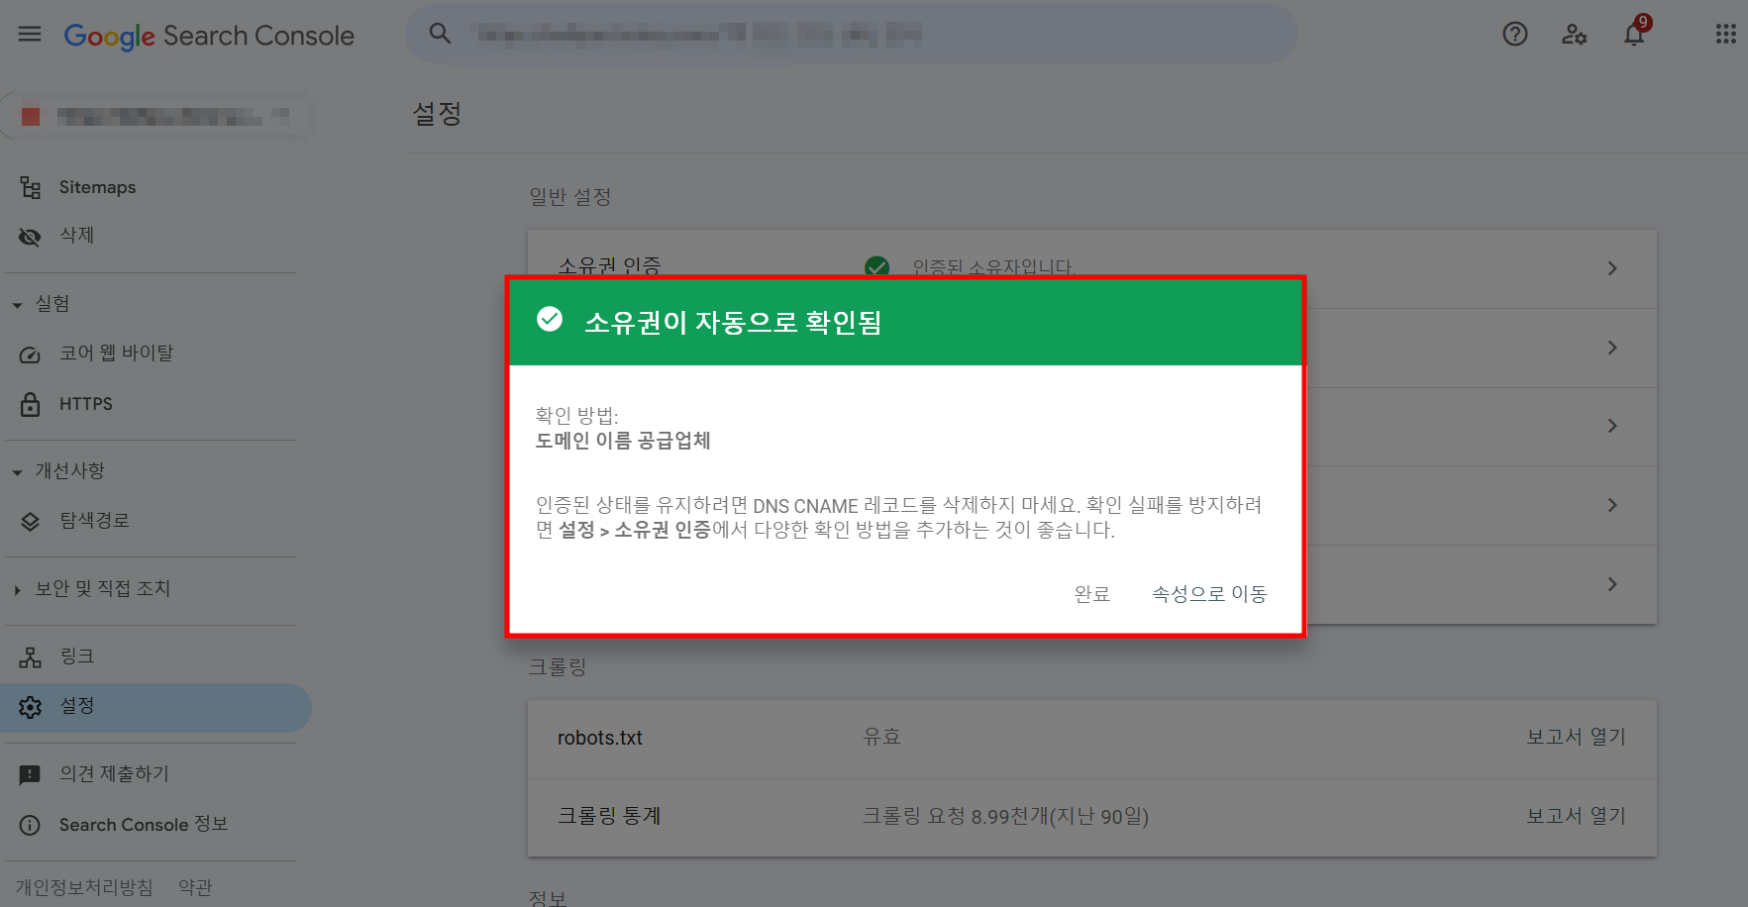
Task: Click the 탐색경로 layers icon
Action: click(x=31, y=521)
